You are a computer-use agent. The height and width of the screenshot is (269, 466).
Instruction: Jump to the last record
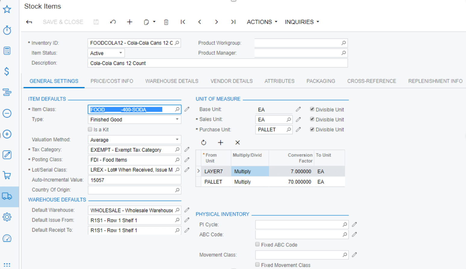pyautogui.click(x=233, y=22)
